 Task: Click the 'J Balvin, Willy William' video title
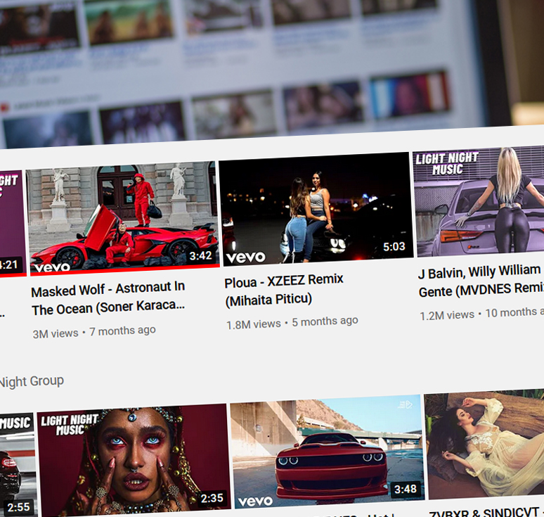pos(481,280)
